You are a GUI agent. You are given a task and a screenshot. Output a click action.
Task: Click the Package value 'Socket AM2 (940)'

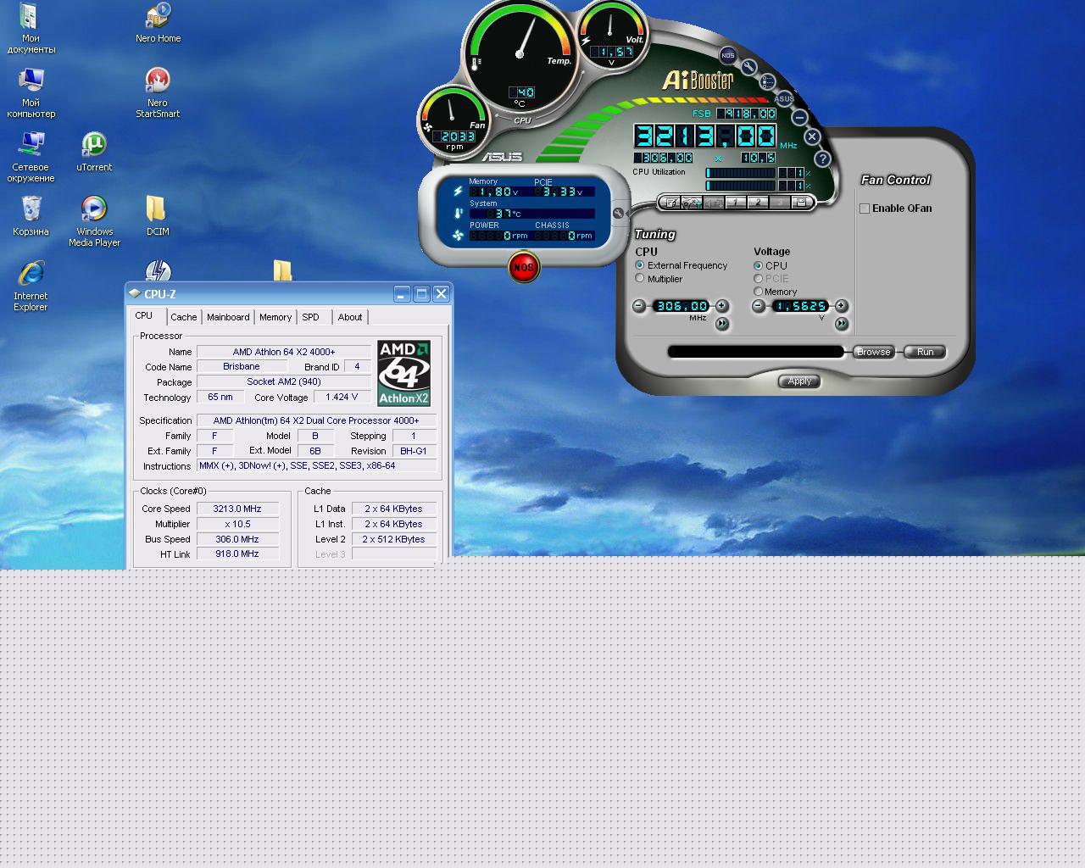(284, 382)
